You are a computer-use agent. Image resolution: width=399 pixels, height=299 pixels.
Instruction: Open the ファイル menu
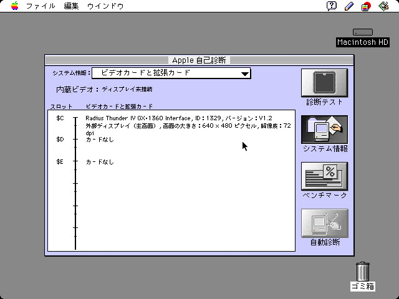(41, 6)
